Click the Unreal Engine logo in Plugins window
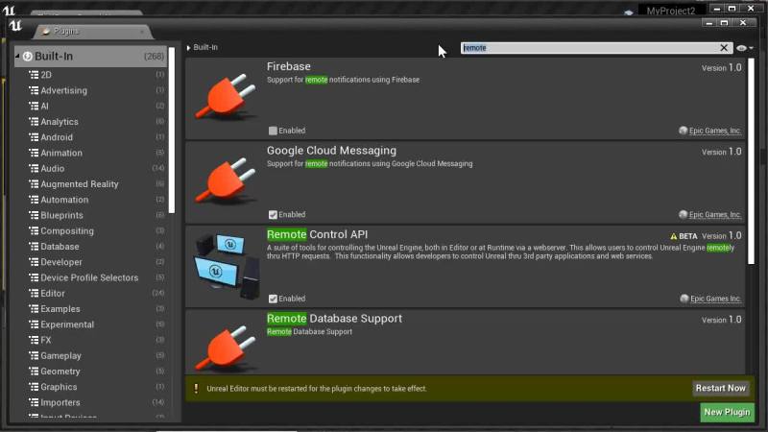768x432 pixels. (x=15, y=26)
